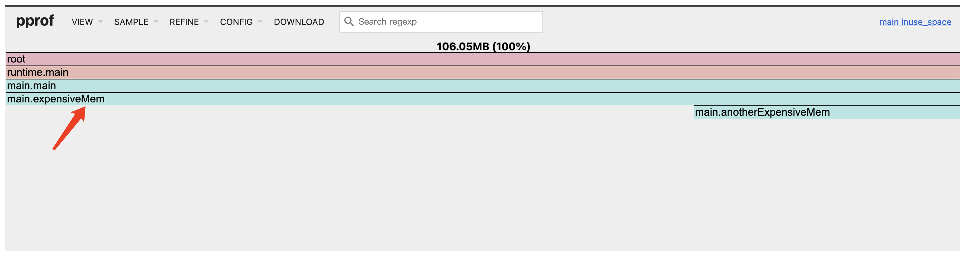Click the magnifying glass search icon
This screenshot has width=965, height=256.
point(349,21)
